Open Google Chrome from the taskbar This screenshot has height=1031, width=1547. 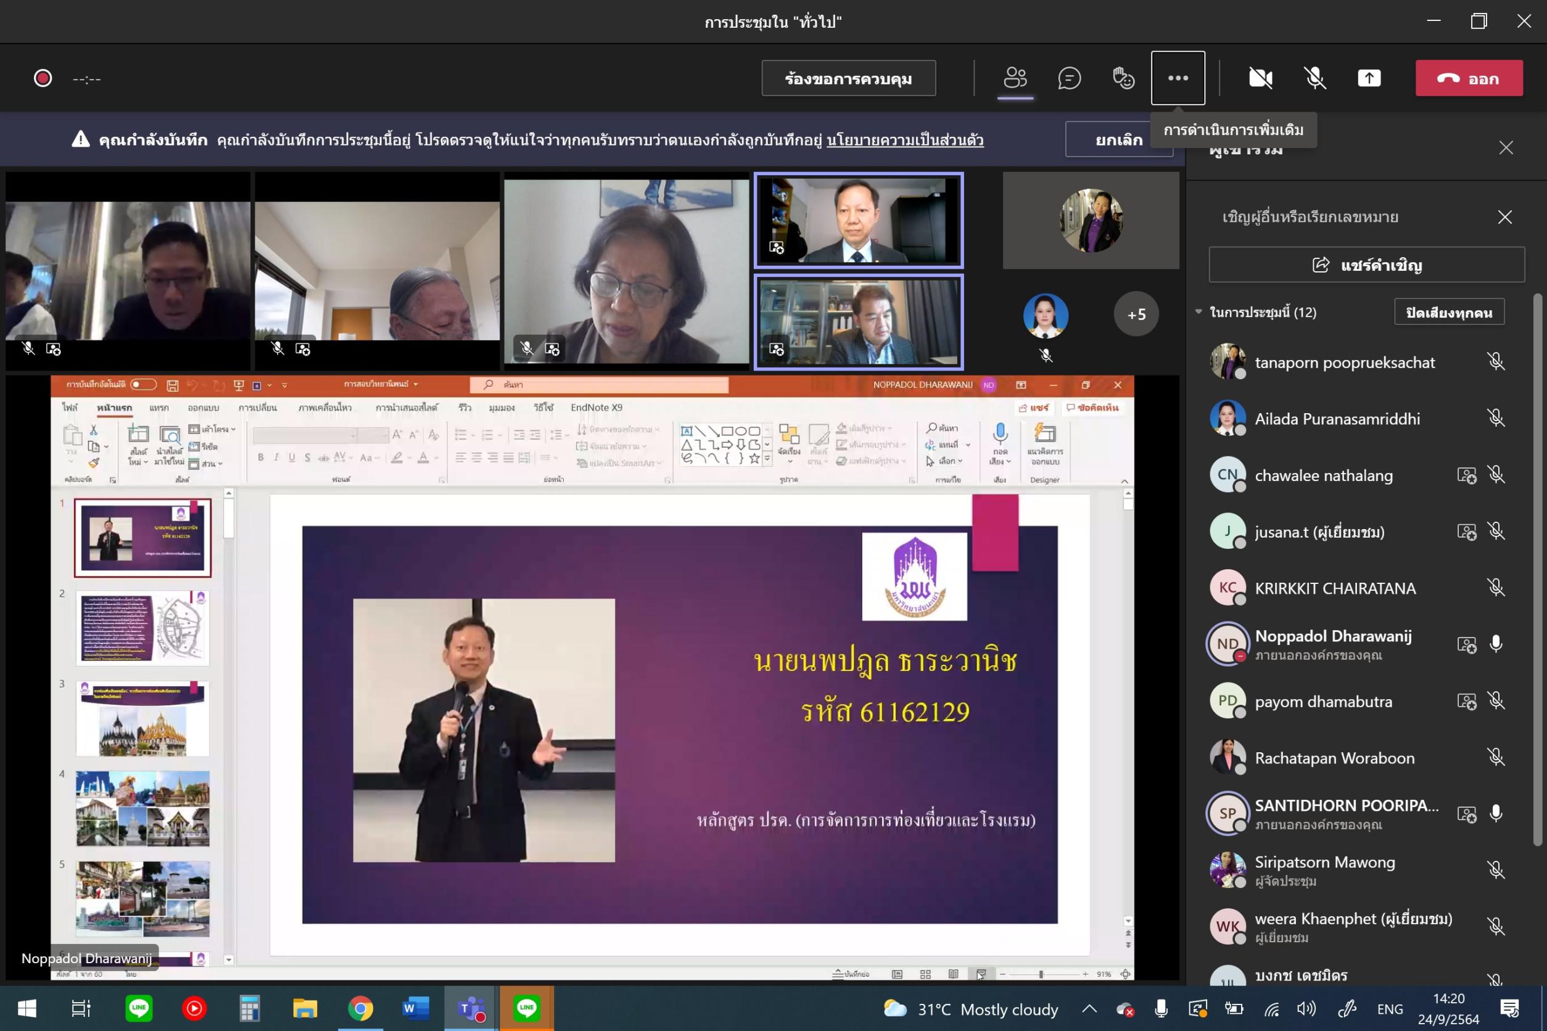pos(360,1008)
